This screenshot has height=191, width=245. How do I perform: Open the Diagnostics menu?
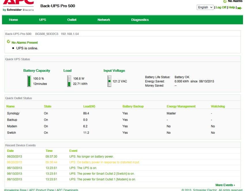(x=140, y=20)
